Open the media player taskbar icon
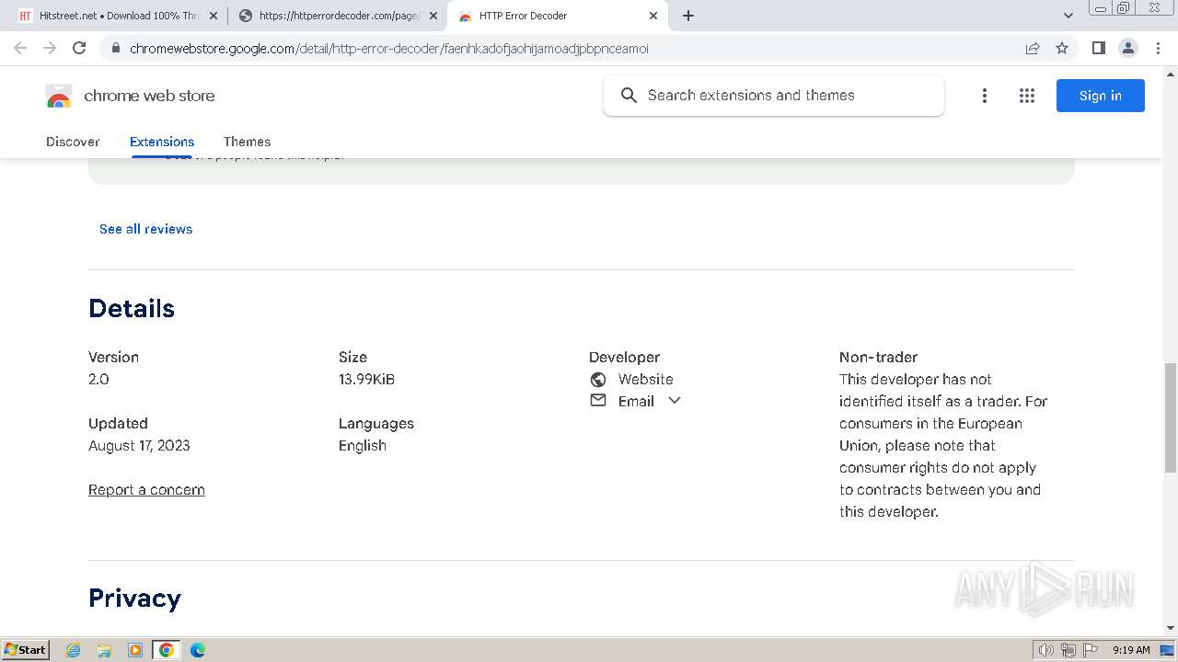Screen dimensions: 1178x662 135,650
